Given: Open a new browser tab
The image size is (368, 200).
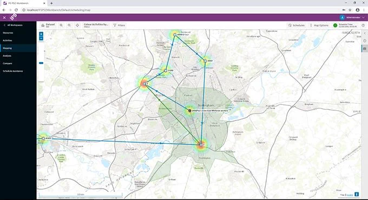Looking at the screenshot, I should 51,3.
